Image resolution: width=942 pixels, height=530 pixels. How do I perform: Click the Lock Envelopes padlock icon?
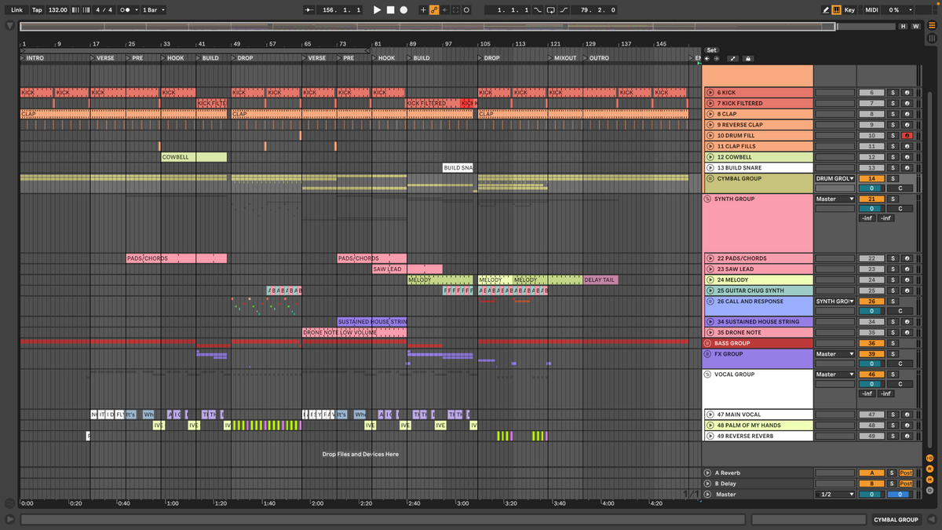tap(747, 59)
